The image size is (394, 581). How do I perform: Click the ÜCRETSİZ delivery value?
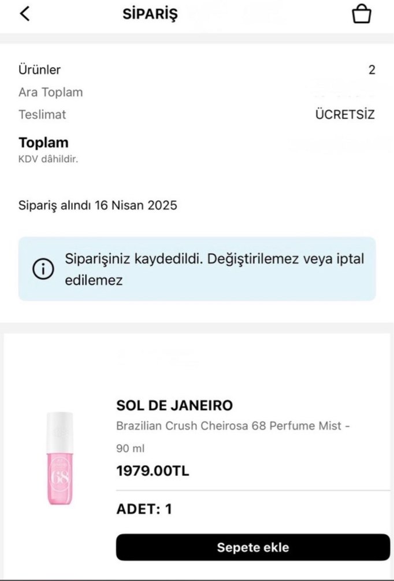click(345, 114)
